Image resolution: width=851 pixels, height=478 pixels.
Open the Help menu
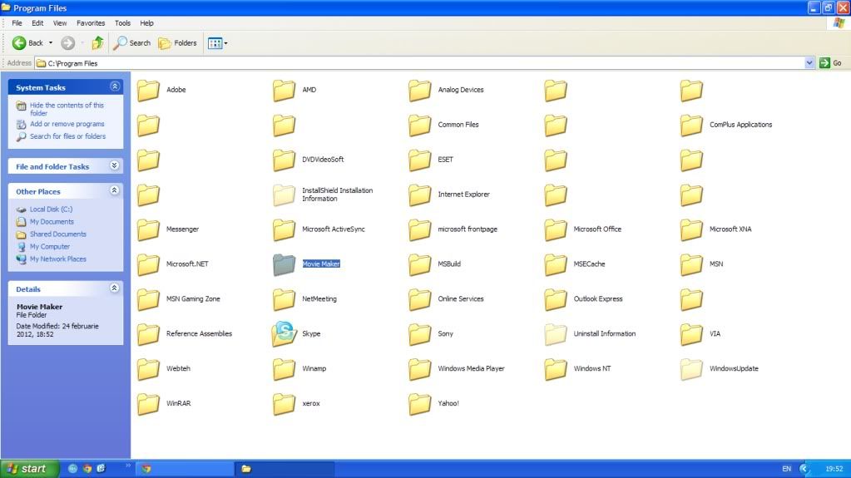tap(146, 22)
